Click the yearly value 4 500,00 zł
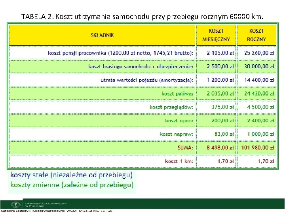Viewport: 285px width, 213px height. coord(260,107)
